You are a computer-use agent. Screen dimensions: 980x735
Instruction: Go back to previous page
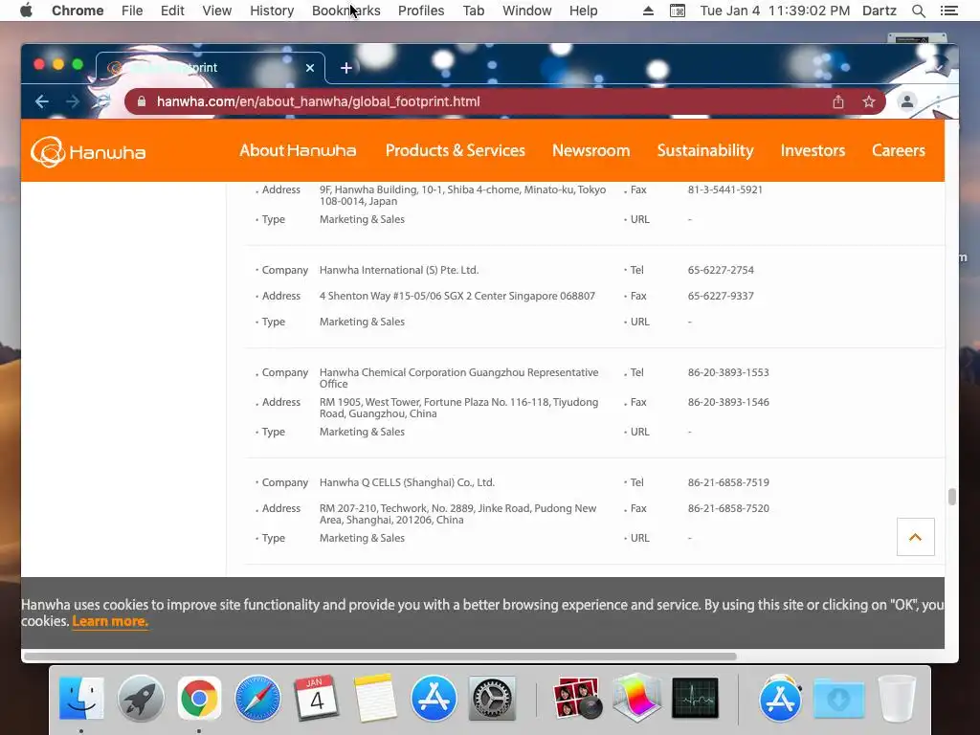click(42, 101)
